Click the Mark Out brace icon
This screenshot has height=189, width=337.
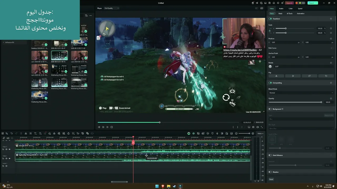click(237, 127)
